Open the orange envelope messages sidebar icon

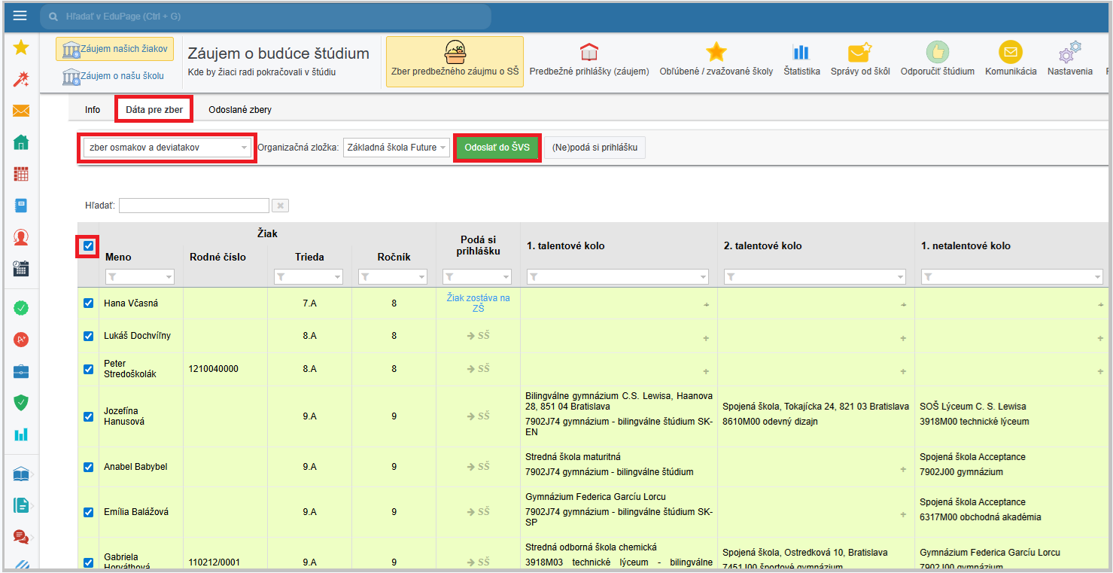(x=21, y=111)
